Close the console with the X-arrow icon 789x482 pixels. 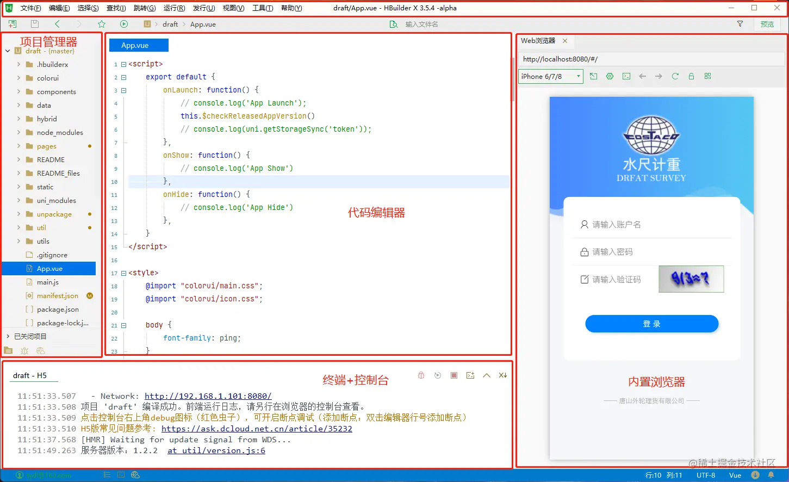[503, 375]
